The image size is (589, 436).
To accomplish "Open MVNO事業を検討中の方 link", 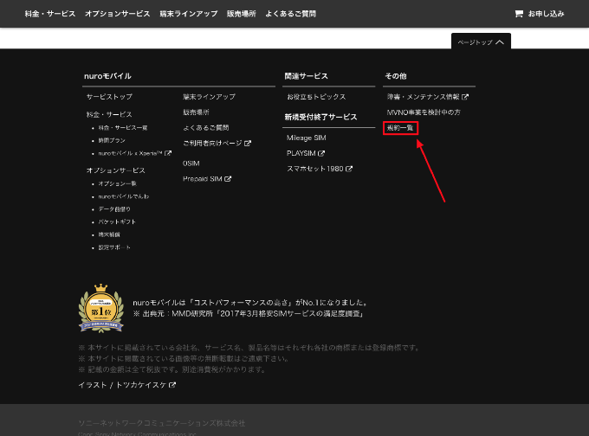I will pos(424,112).
